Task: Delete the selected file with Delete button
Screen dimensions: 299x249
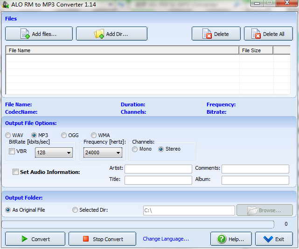Action: click(x=216, y=34)
